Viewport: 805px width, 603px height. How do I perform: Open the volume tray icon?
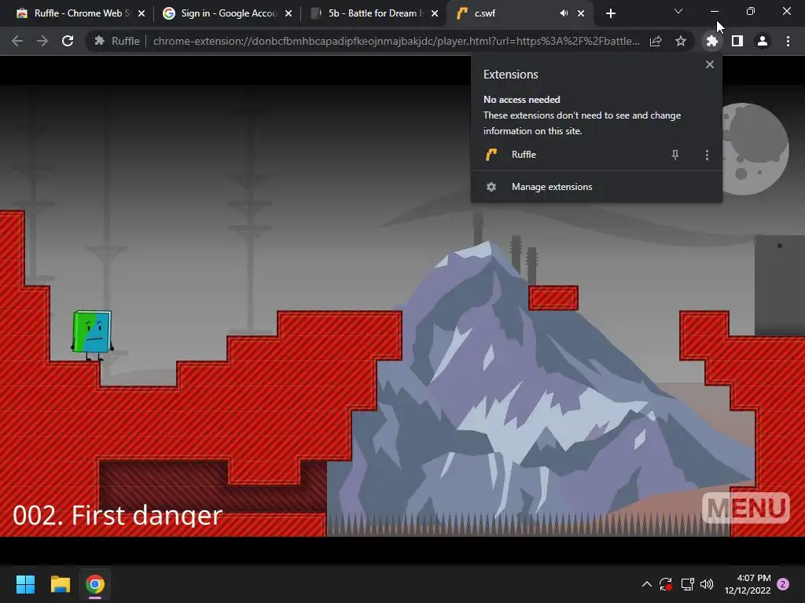[x=707, y=584]
